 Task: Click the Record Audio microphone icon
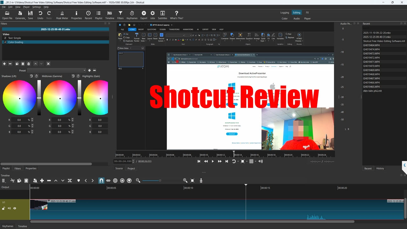[x=201, y=181]
